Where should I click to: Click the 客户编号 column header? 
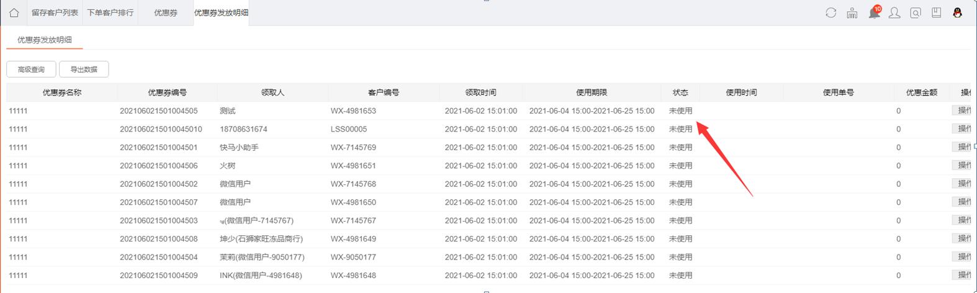pyautogui.click(x=384, y=92)
